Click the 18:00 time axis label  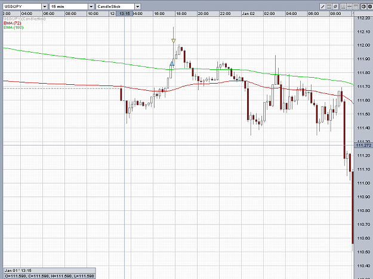tap(181, 14)
